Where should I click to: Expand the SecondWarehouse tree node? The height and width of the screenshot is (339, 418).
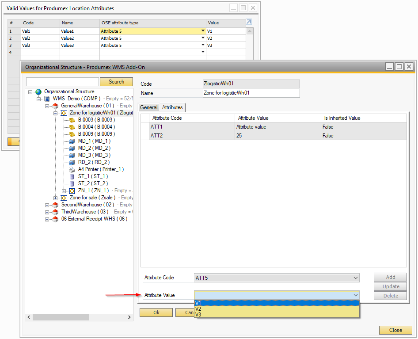coord(47,205)
